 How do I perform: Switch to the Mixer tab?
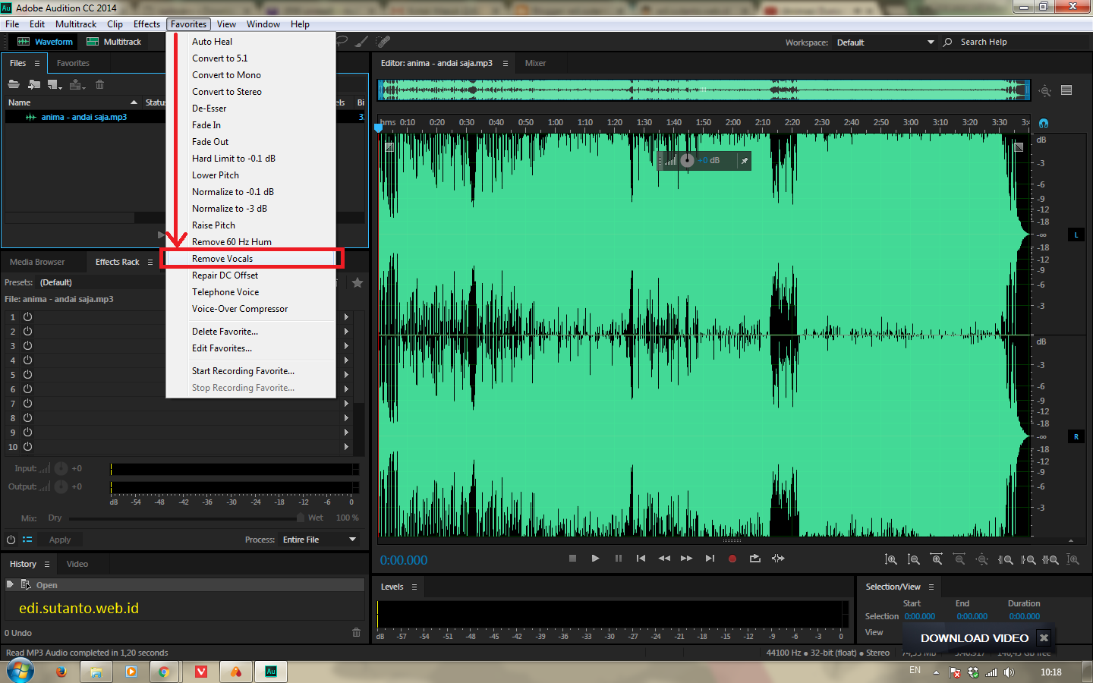pyautogui.click(x=535, y=63)
